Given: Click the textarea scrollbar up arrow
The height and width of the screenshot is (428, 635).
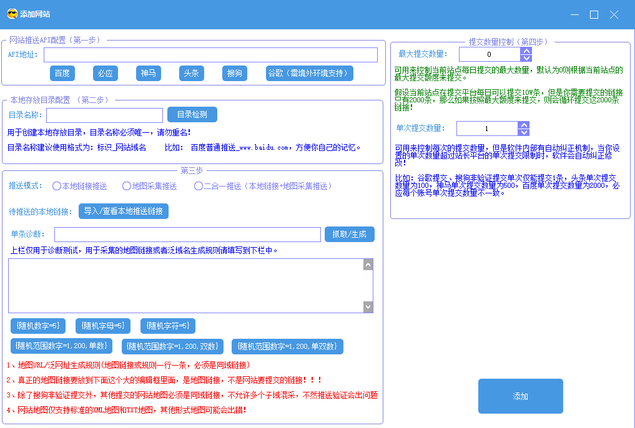Looking at the screenshot, I should click(368, 265).
